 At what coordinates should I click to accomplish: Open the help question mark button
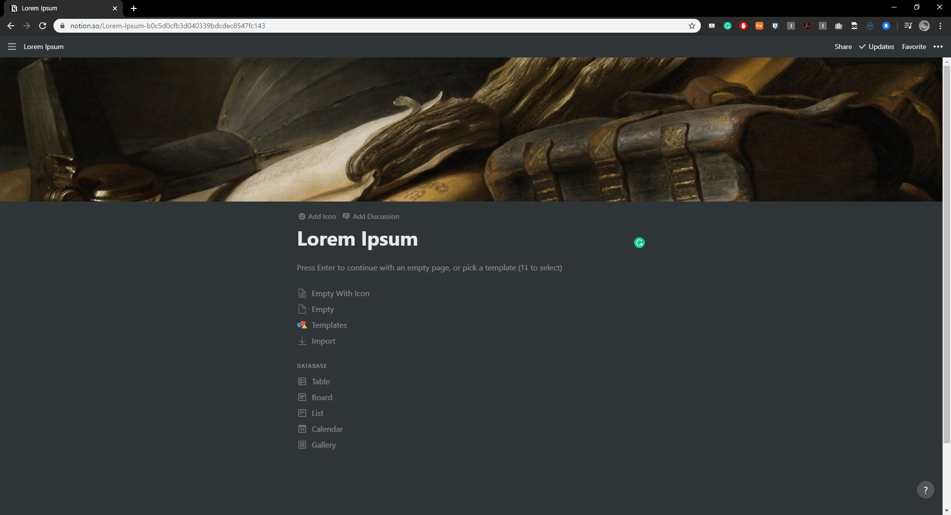pyautogui.click(x=925, y=490)
